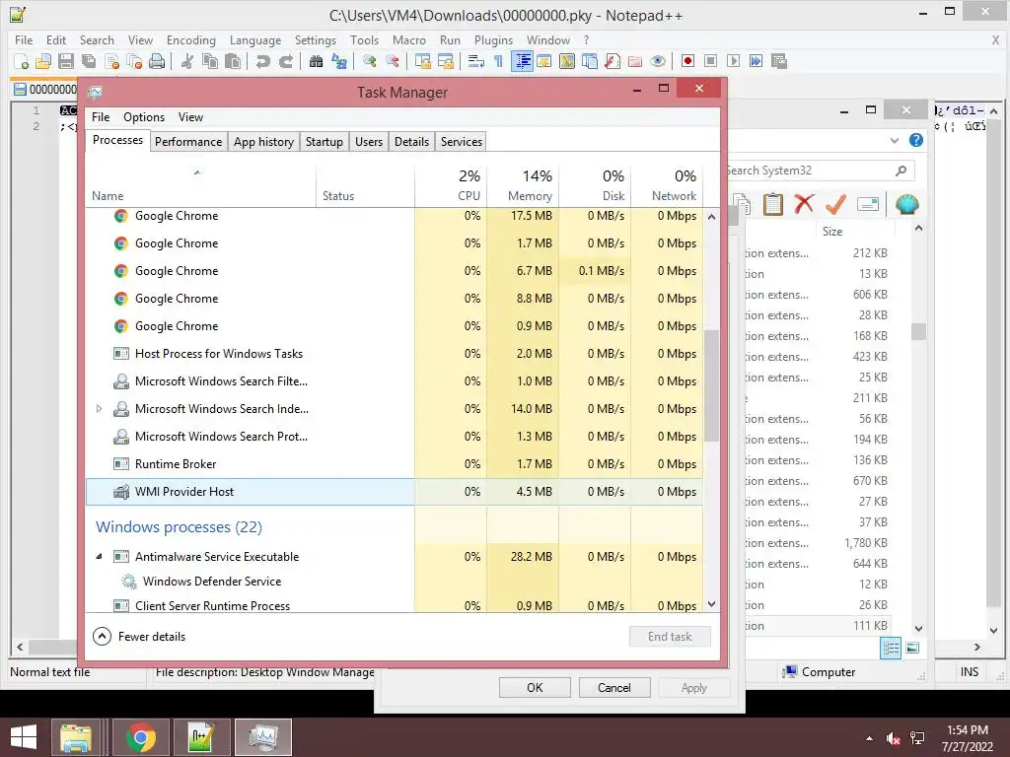
Task: Open the Startup tab in Task Manager
Action: [x=324, y=142]
